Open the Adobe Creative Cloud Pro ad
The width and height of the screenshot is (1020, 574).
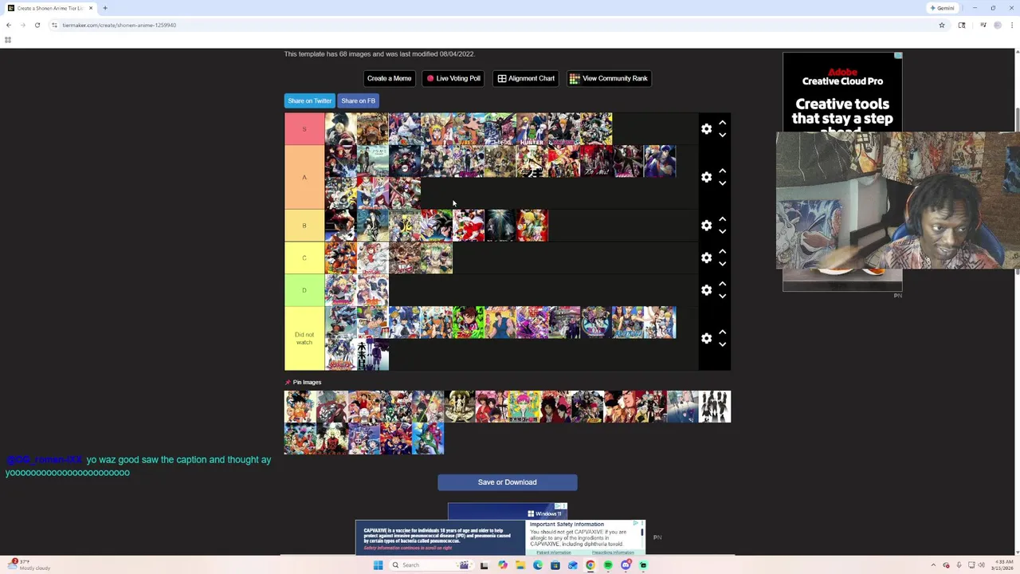(842, 92)
